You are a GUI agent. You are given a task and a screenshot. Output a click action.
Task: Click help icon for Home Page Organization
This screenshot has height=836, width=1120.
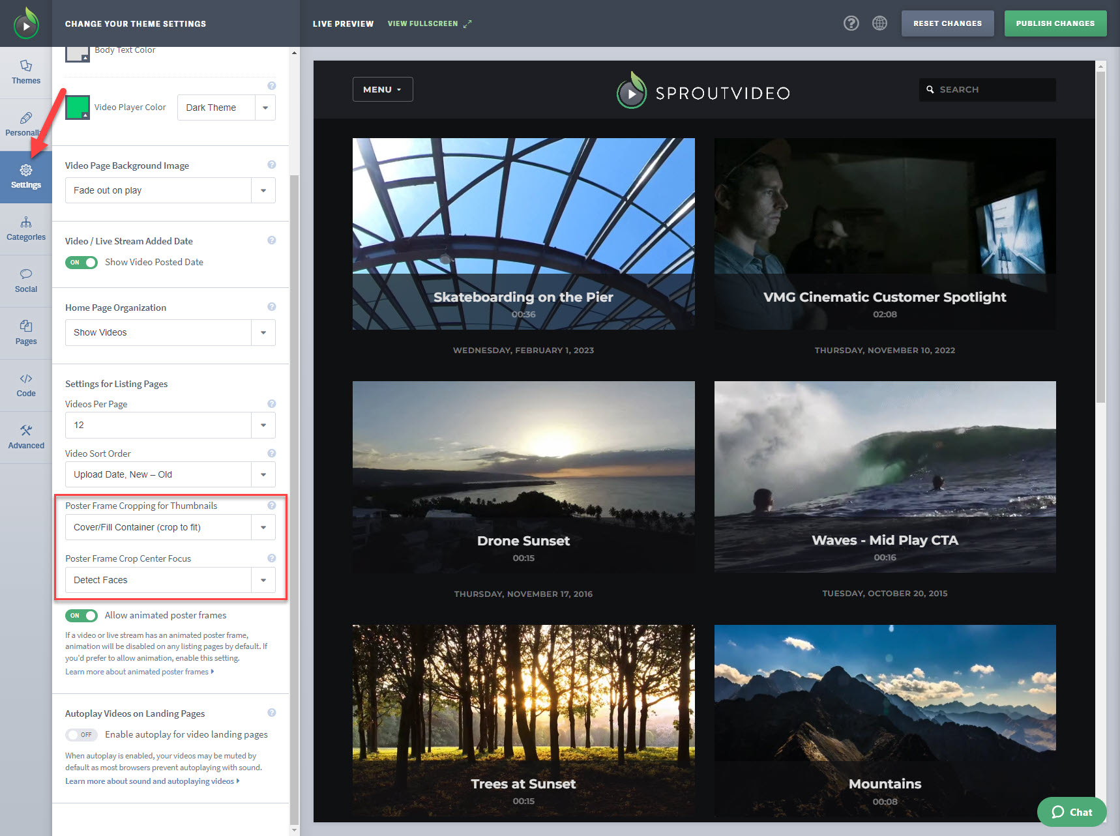tap(272, 307)
